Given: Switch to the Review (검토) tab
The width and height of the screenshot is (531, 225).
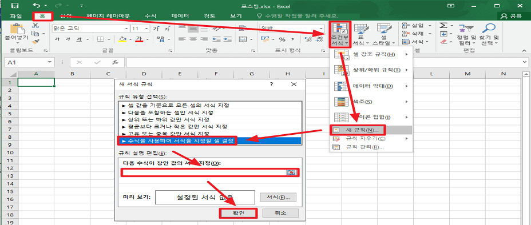Looking at the screenshot, I should click(x=209, y=16).
